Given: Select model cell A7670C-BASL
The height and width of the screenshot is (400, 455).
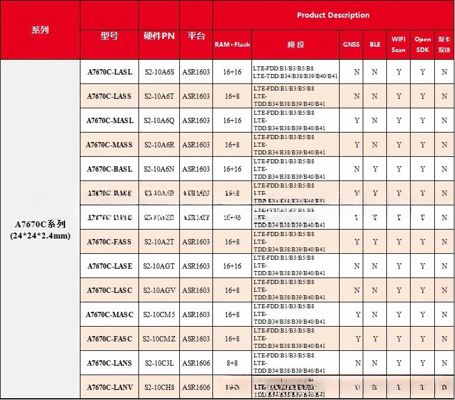Looking at the screenshot, I should click(109, 169).
